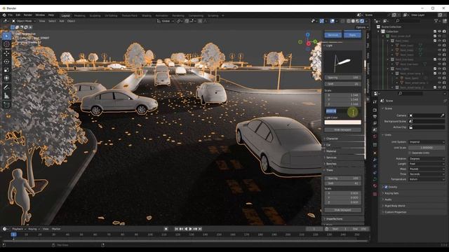Image resolution: width=449 pixels, height=252 pixels.
Task: Open the timeline Playback popover
Action: click(19, 229)
